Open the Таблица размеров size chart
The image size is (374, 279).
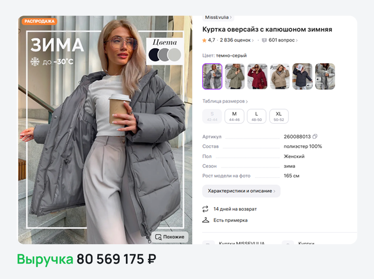point(225,101)
